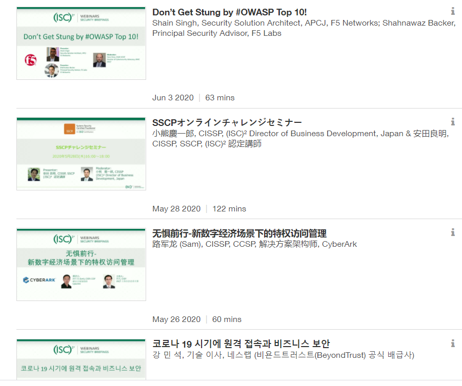The image size is (462, 386).
Task: Open the SSCP challenge seminar thumbnail
Action: (x=82, y=154)
